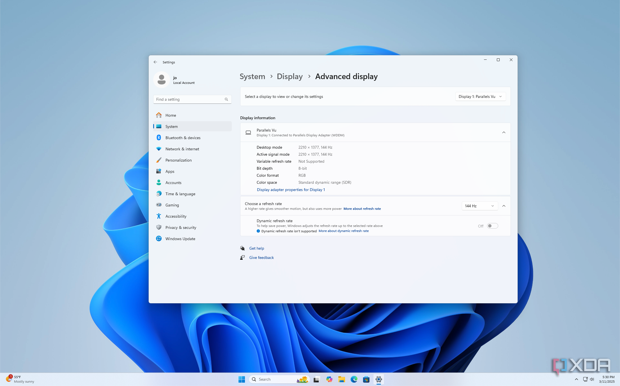Click Display adapter properties for Display 1
This screenshot has width=620, height=386.
click(291, 190)
